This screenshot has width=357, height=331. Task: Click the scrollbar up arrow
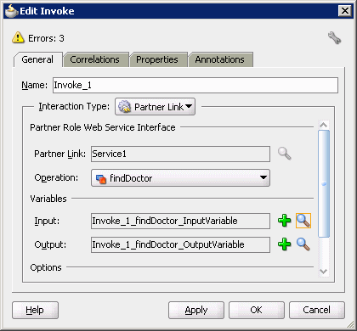click(324, 125)
